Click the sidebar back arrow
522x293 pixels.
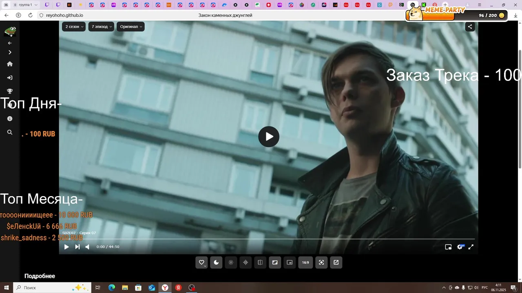(10, 43)
